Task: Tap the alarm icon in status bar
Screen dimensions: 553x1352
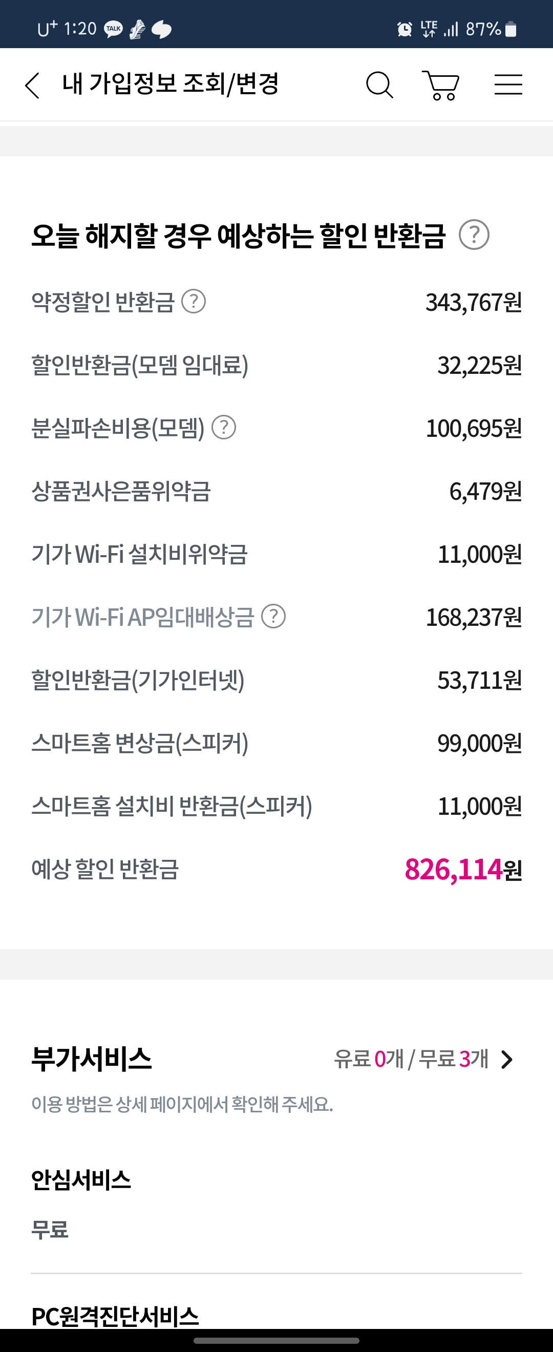Action: (x=405, y=29)
